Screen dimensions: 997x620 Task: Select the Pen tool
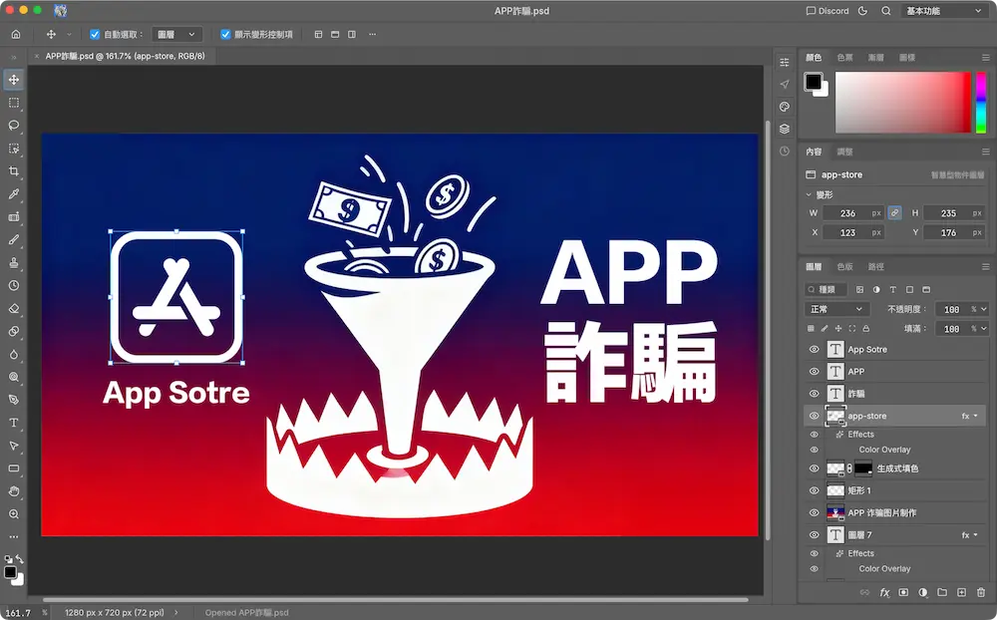click(x=13, y=400)
